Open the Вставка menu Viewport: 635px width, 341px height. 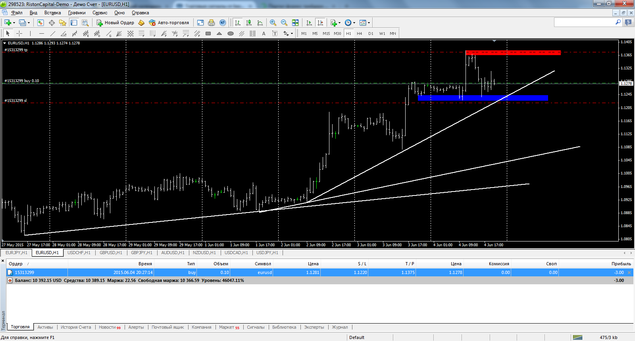pyautogui.click(x=52, y=13)
